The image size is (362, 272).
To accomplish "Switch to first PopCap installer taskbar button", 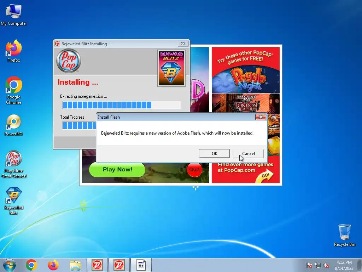I will [97, 265].
